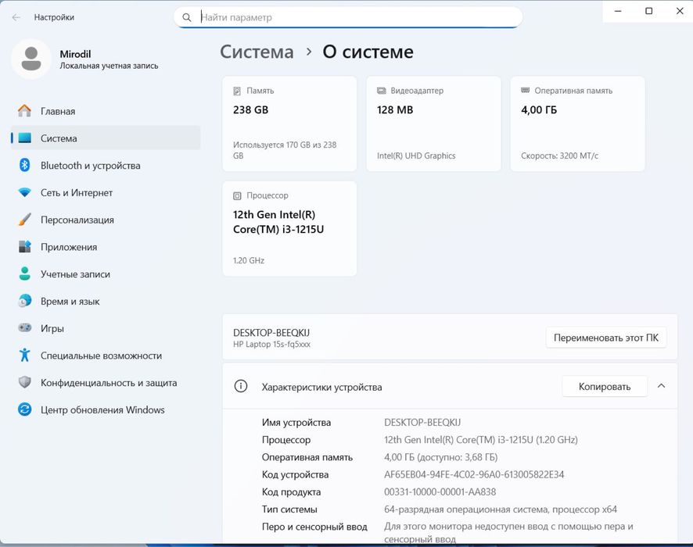Click the Видеоадаптер card icon
Screen dimensions: 693x547
(x=381, y=91)
